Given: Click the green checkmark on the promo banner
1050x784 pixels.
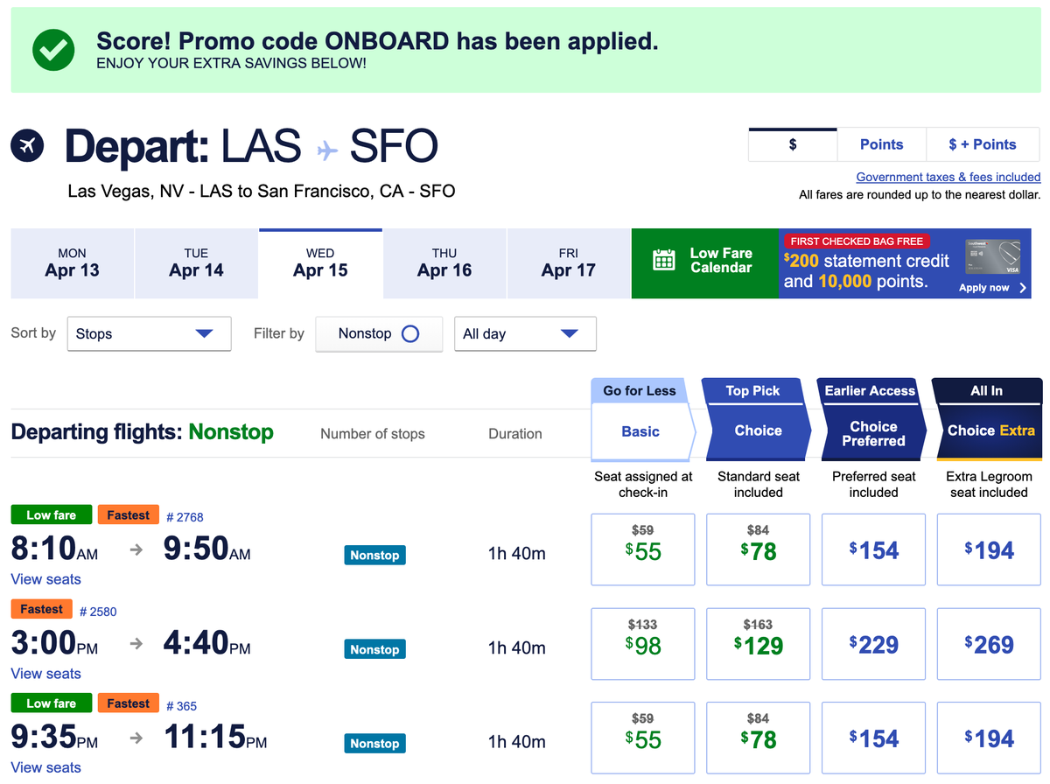Looking at the screenshot, I should click(52, 50).
